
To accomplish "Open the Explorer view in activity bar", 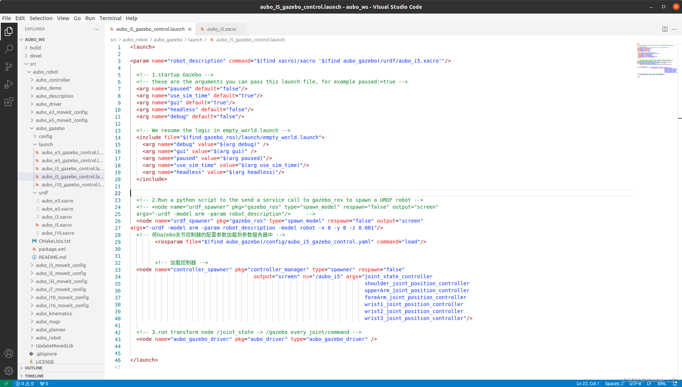I will pyautogui.click(x=9, y=31).
